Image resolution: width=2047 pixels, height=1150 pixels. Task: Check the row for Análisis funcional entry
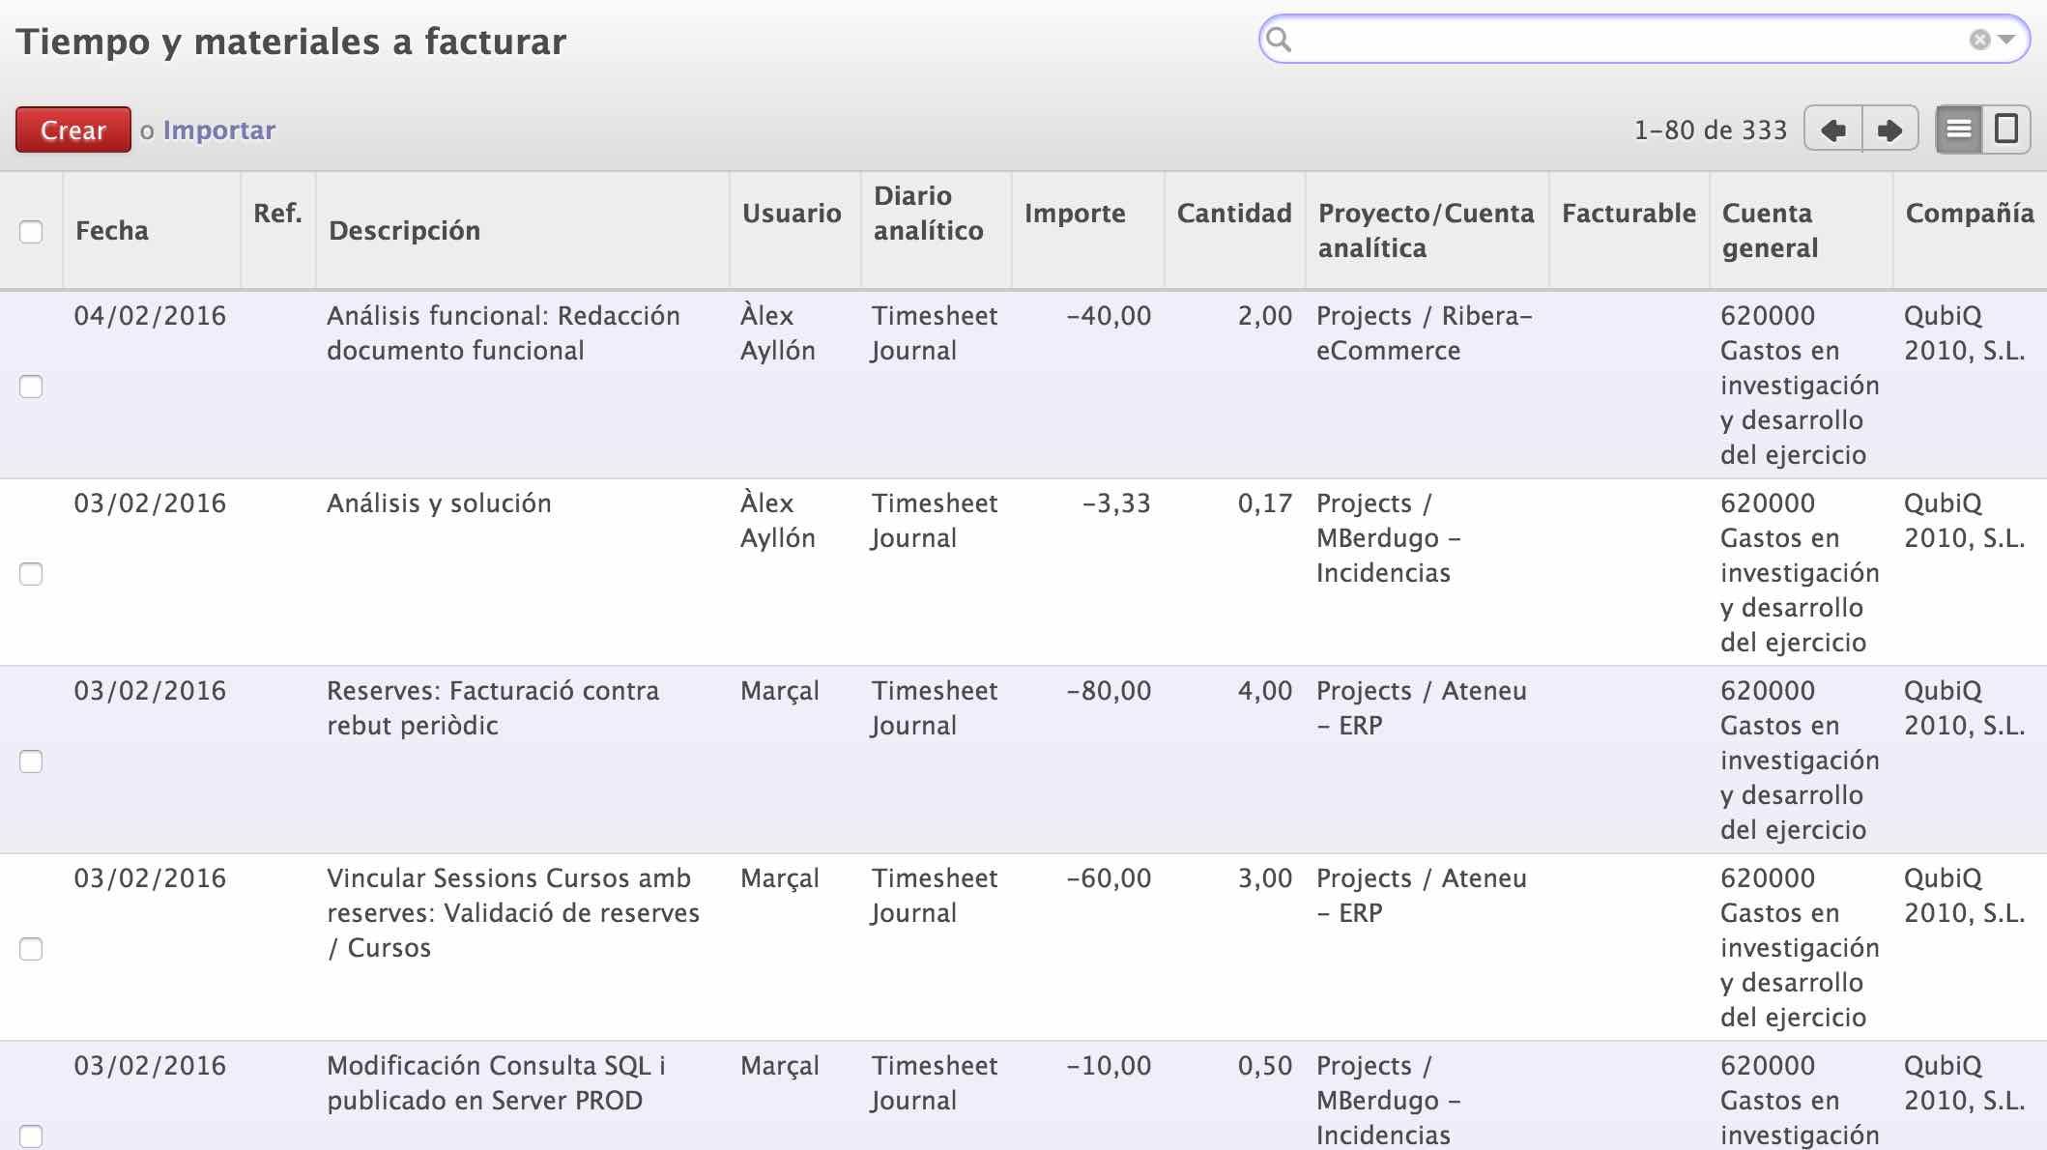[x=31, y=387]
